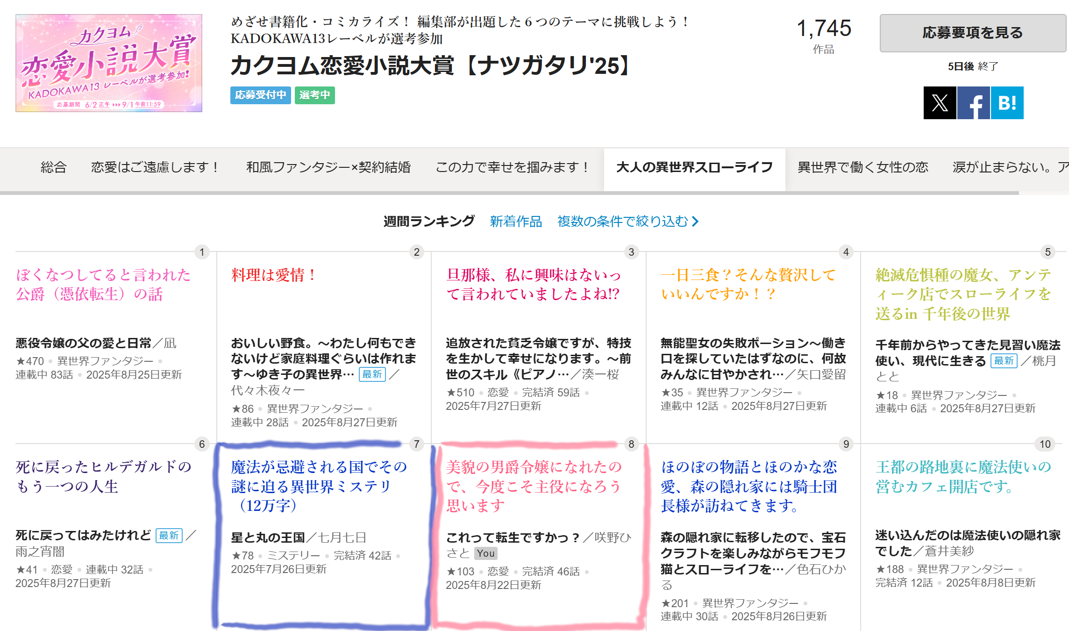The image size is (1069, 631).
Task: Click the 応募受付中 status badge
Action: (260, 95)
